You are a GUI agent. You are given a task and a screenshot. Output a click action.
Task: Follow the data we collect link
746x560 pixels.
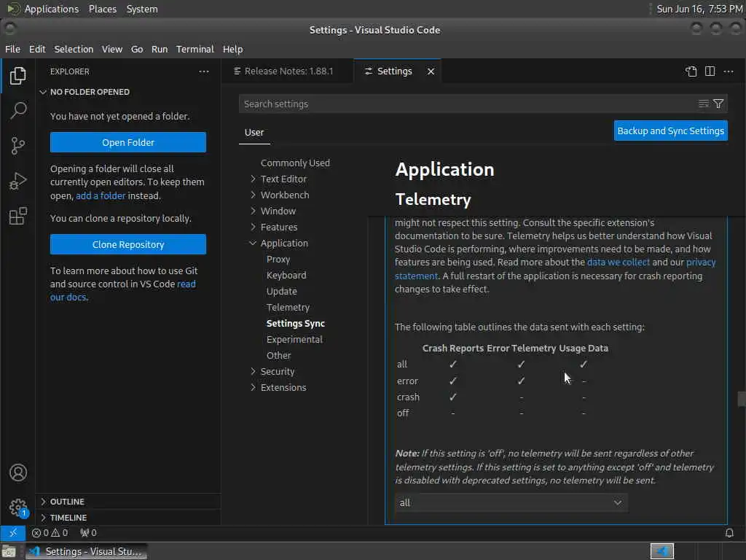pyautogui.click(x=618, y=262)
